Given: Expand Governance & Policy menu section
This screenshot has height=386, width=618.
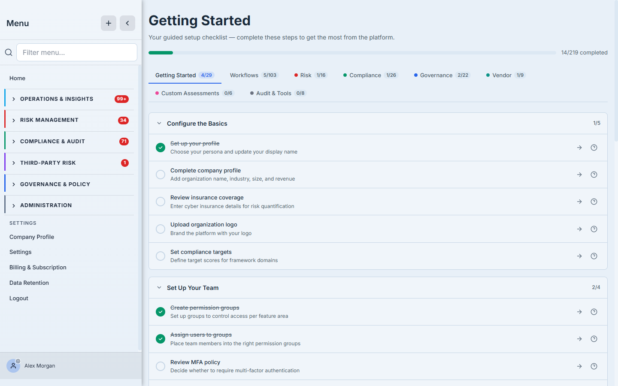Looking at the screenshot, I should (x=69, y=184).
